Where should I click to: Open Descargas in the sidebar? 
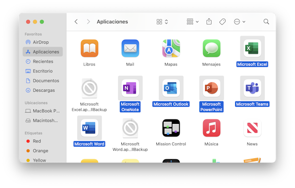click(43, 90)
